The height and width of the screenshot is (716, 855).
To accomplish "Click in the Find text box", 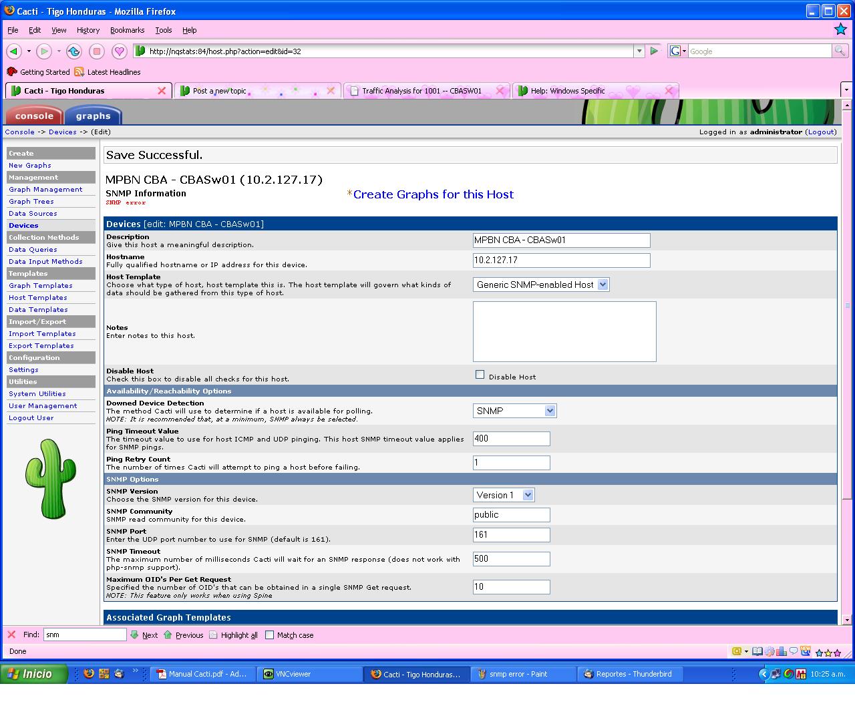I will pyautogui.click(x=85, y=635).
